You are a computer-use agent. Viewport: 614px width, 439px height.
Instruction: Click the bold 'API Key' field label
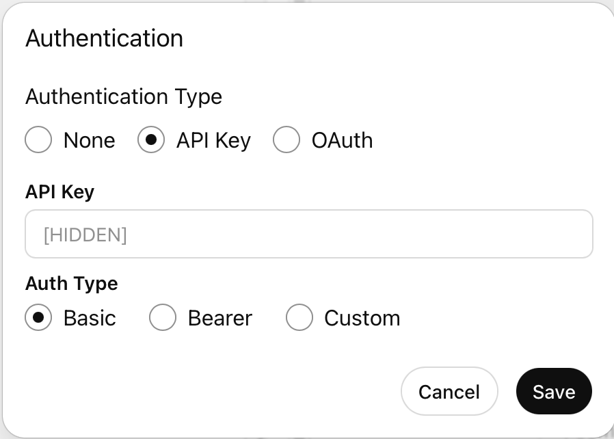(x=59, y=192)
